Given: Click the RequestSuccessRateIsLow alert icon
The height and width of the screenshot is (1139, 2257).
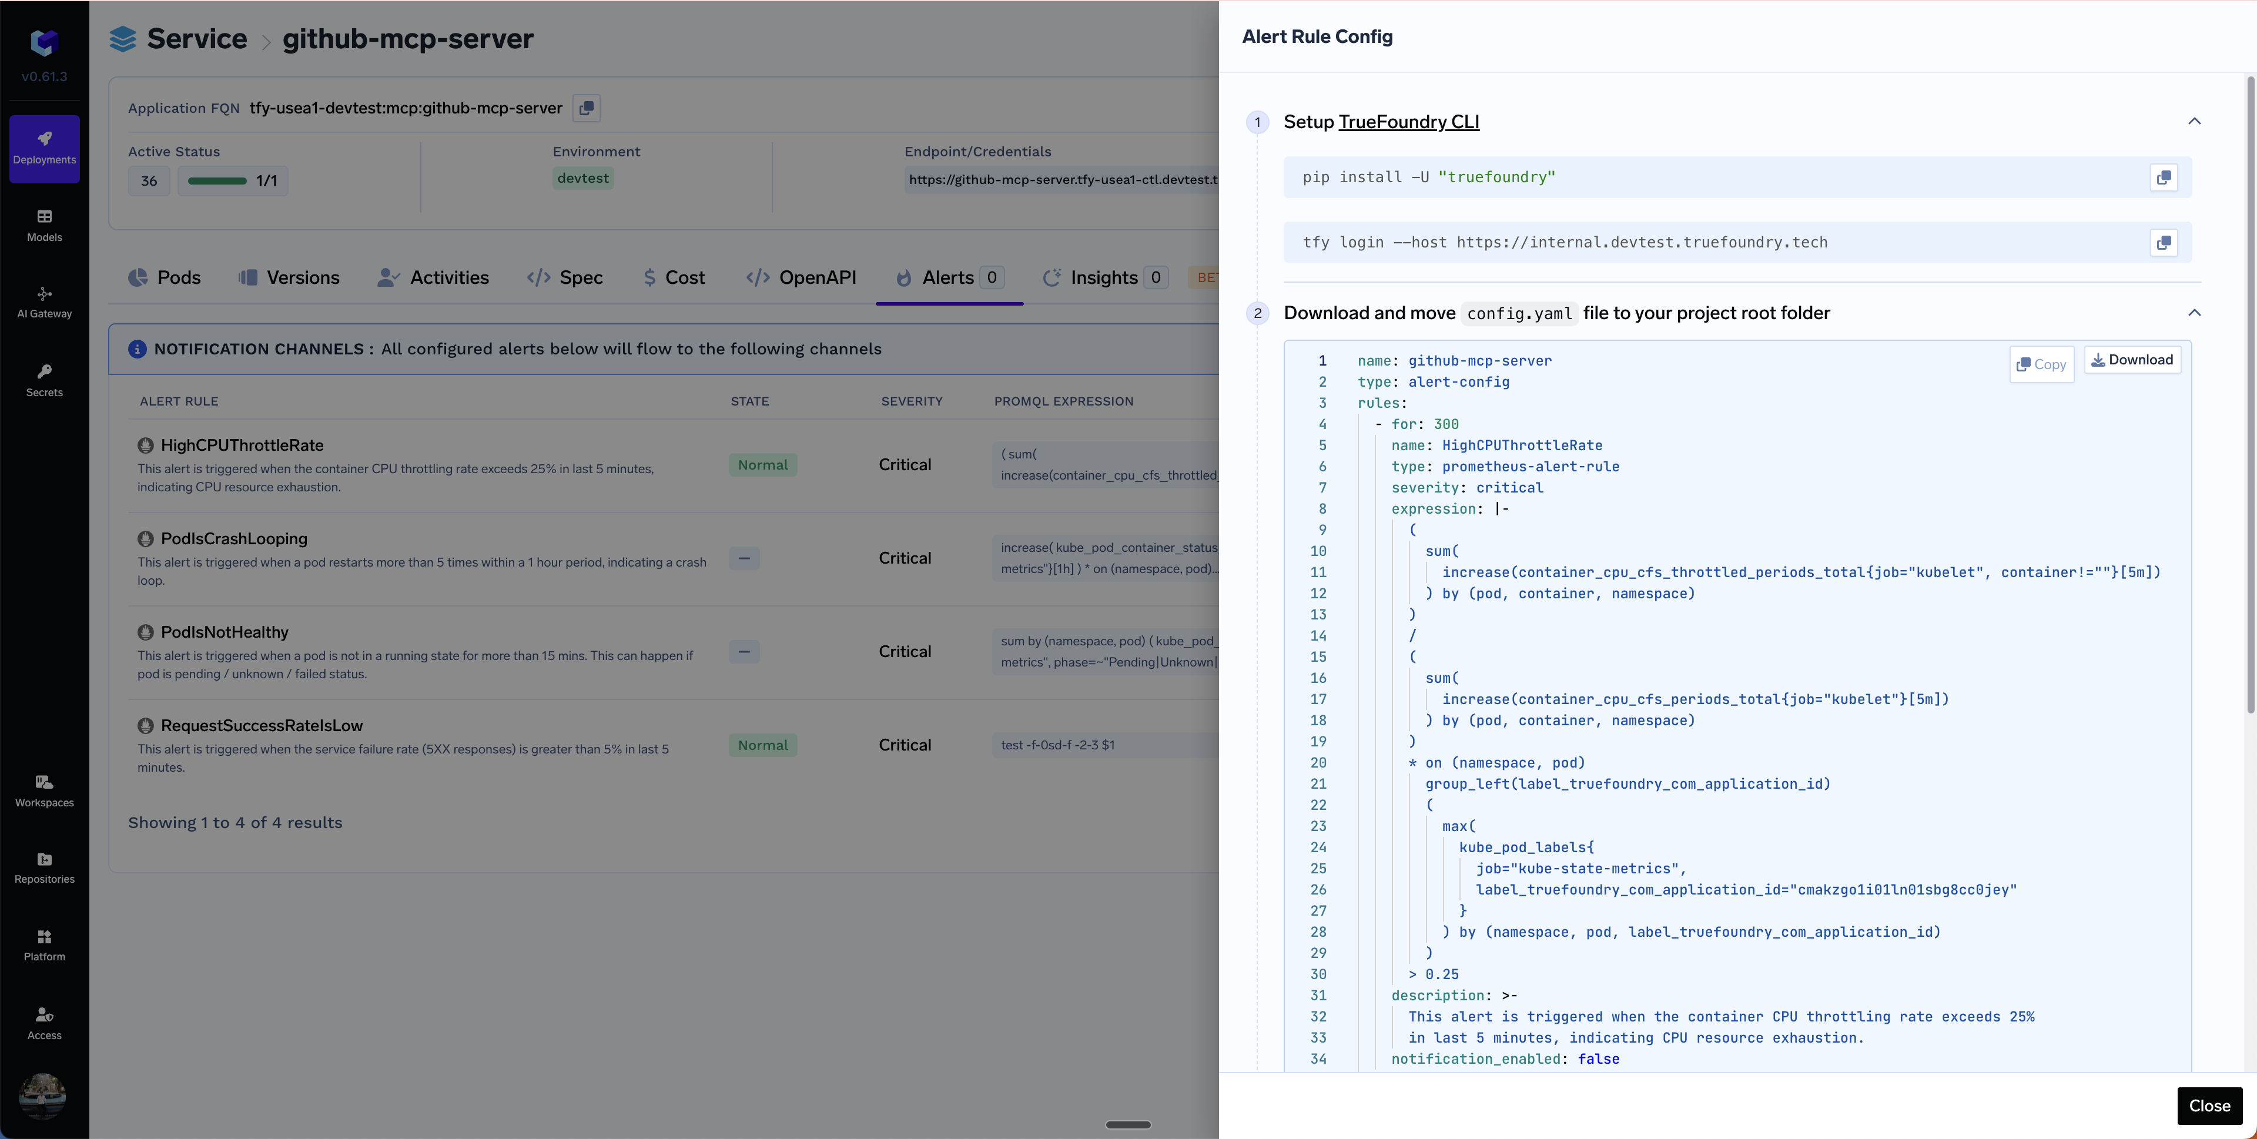Looking at the screenshot, I should click(x=145, y=725).
